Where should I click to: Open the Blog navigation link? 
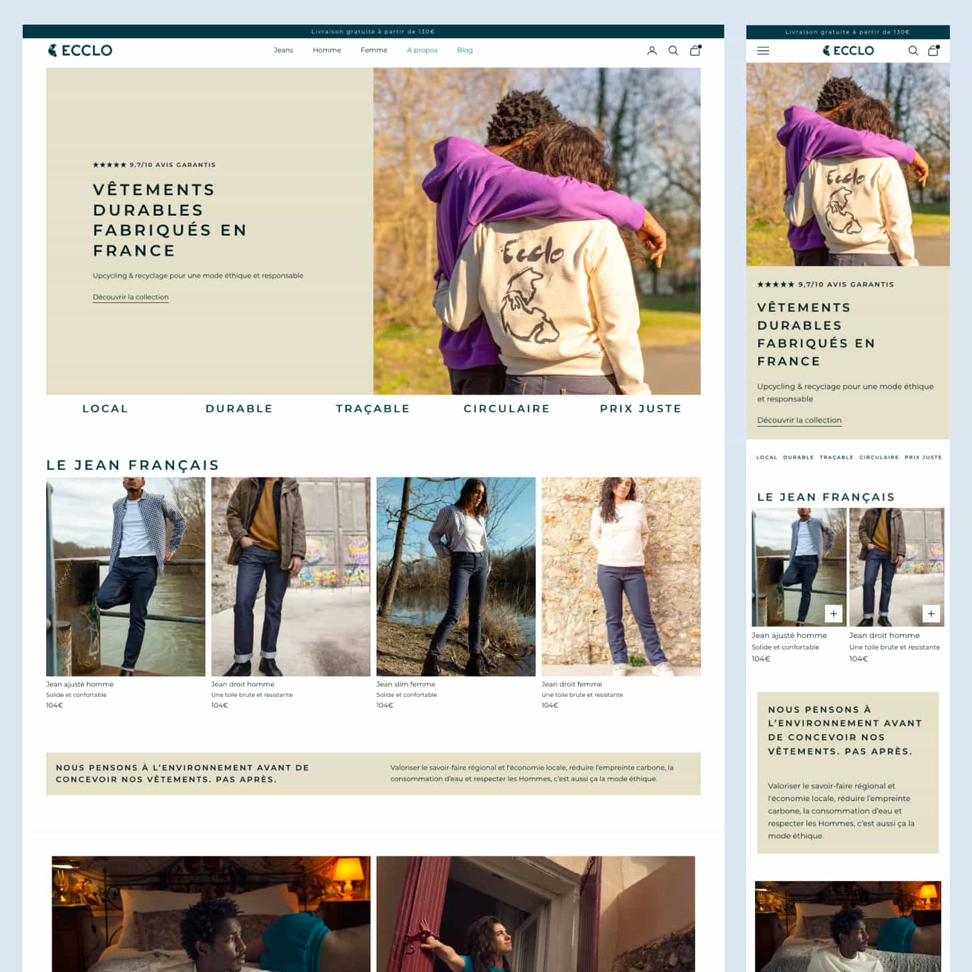(465, 50)
